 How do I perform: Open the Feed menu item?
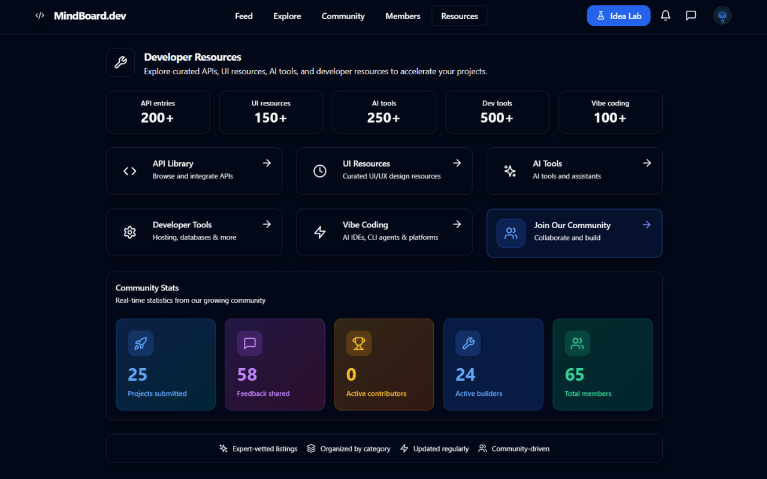pos(243,16)
